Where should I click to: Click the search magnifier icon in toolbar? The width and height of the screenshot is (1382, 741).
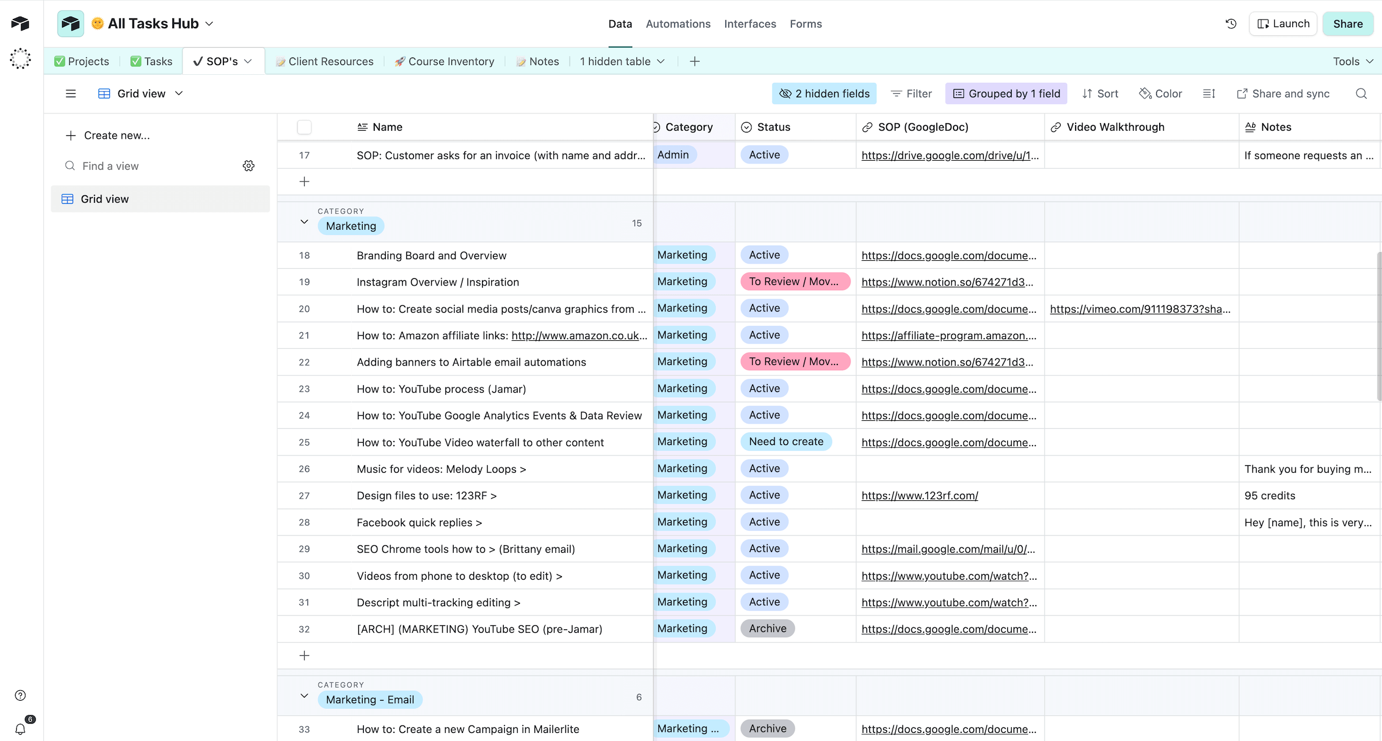tap(1361, 93)
